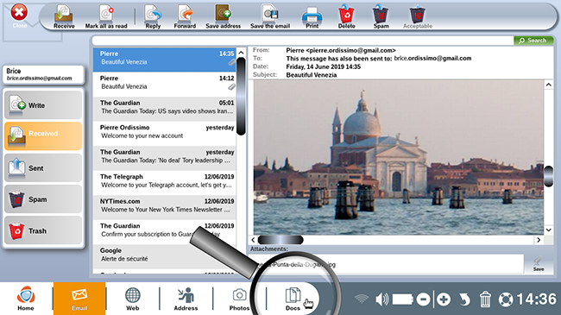Focus the email search field

(x=303, y=41)
